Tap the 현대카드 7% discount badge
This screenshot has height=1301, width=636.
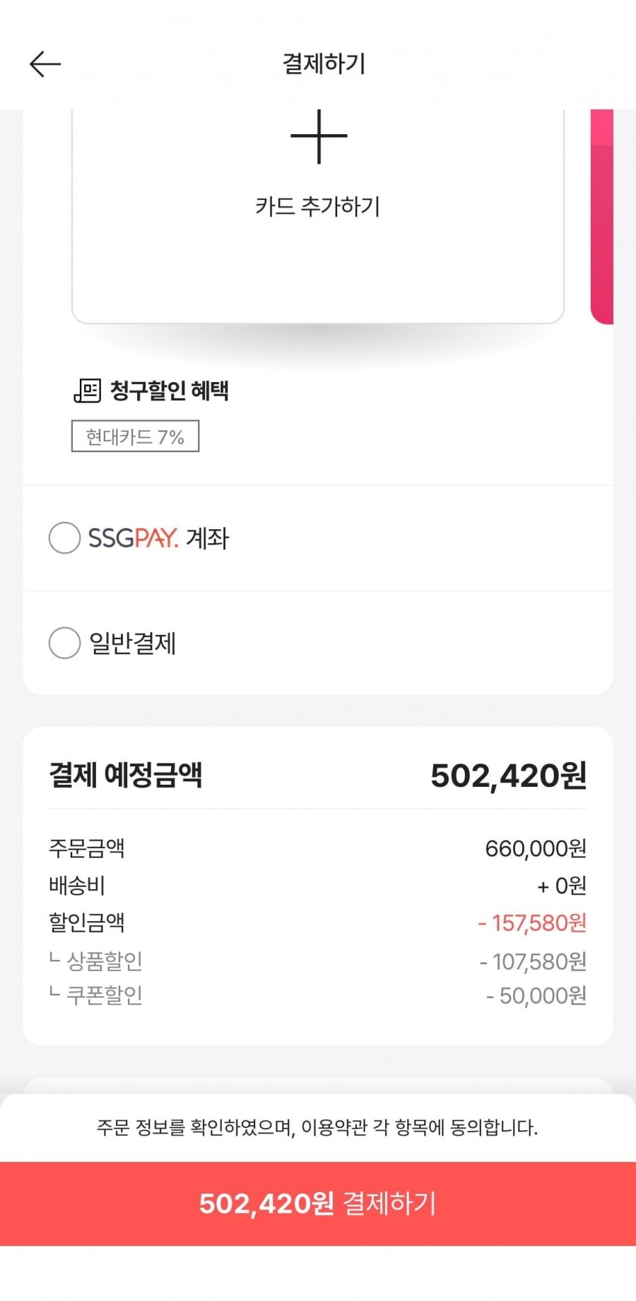135,436
